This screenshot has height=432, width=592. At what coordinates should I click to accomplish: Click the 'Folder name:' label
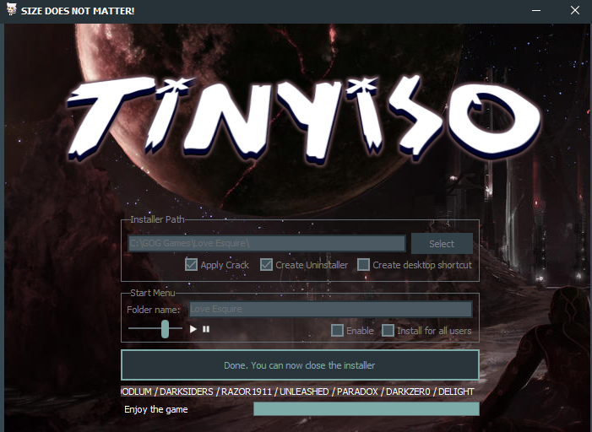coord(154,310)
